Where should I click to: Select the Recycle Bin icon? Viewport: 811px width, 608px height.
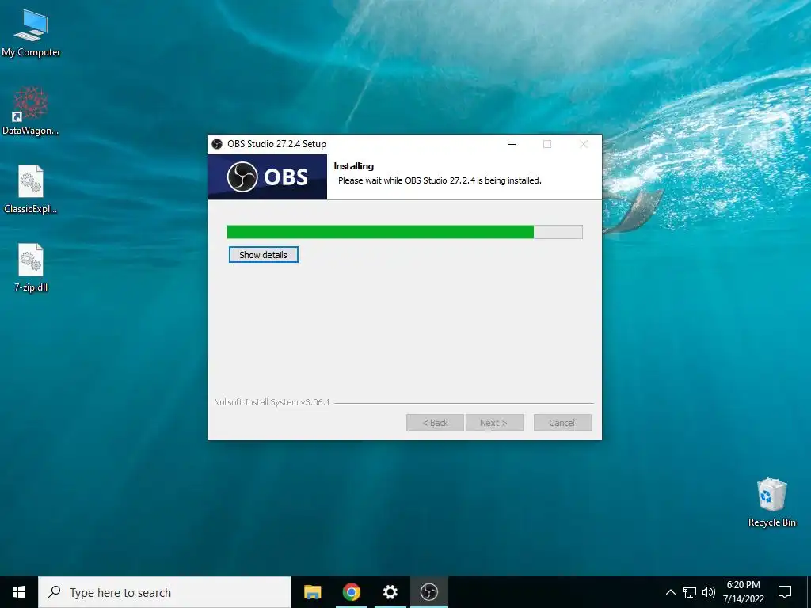[x=771, y=502]
